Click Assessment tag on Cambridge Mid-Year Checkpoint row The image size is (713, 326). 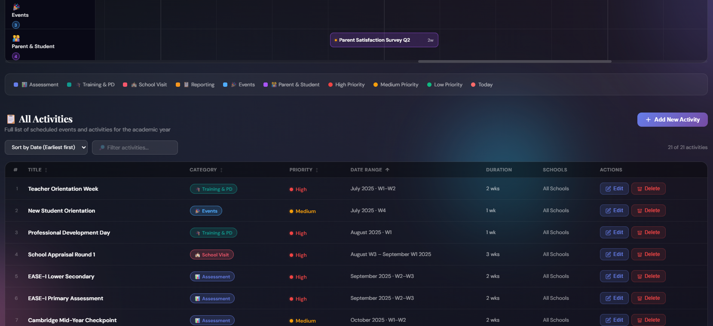point(212,320)
